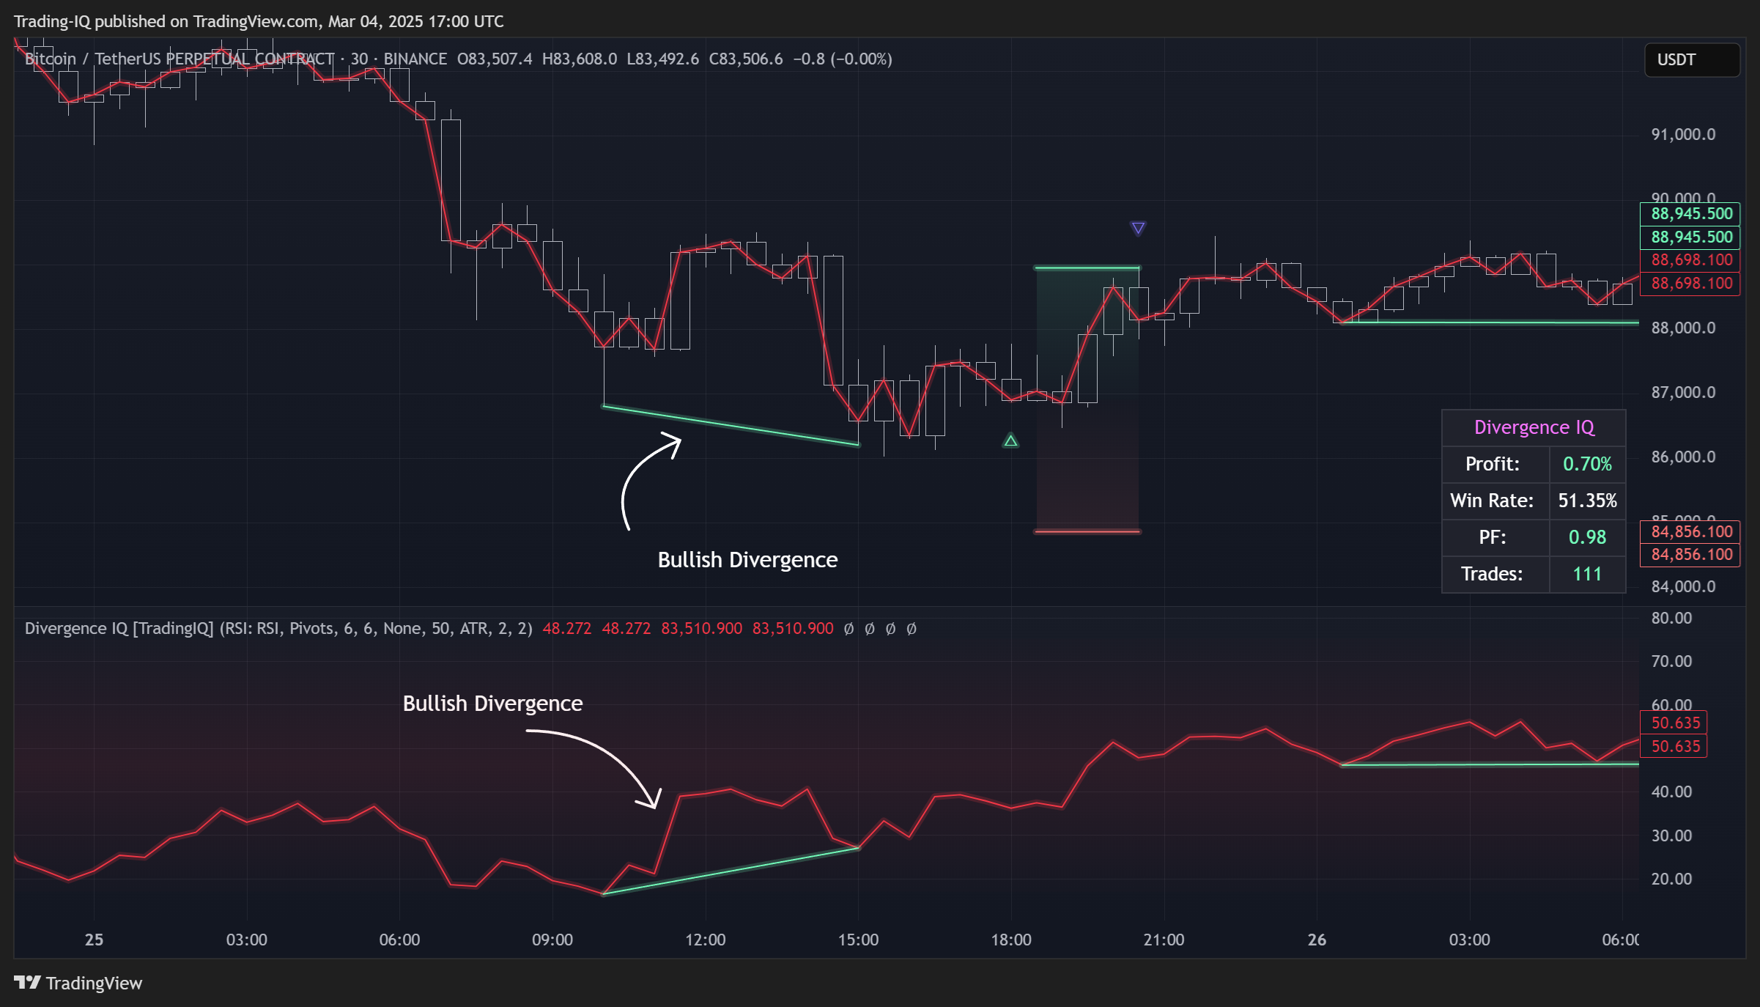Click the first 48.272 indicator value in legend
1760x1007 pixels.
(566, 628)
